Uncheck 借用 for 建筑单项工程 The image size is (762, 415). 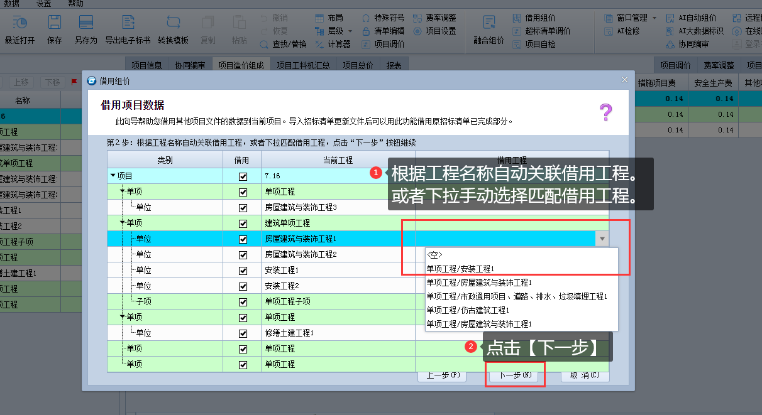click(243, 224)
